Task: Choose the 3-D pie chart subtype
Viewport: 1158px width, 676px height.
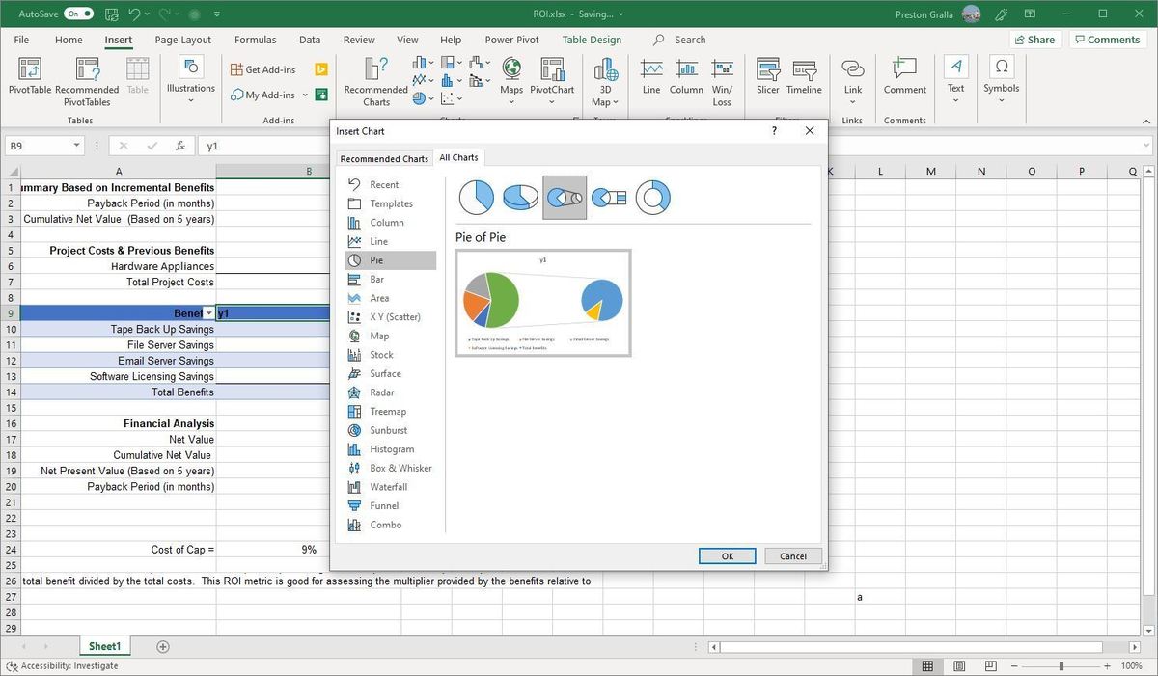Action: (520, 198)
